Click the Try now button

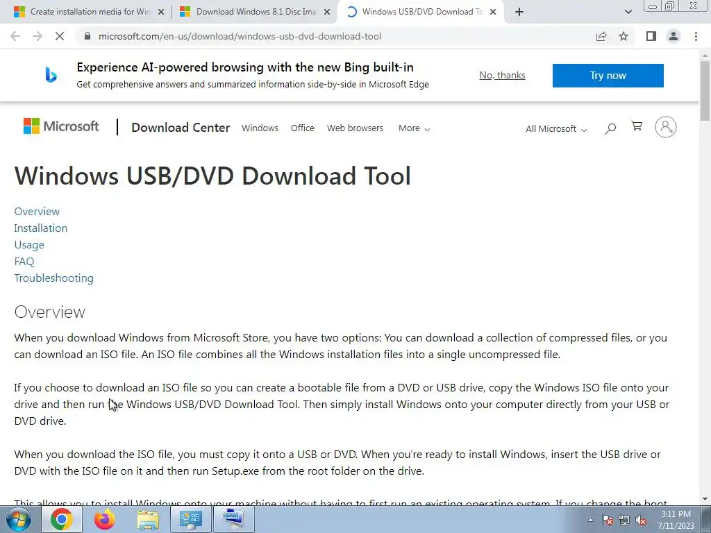(608, 75)
